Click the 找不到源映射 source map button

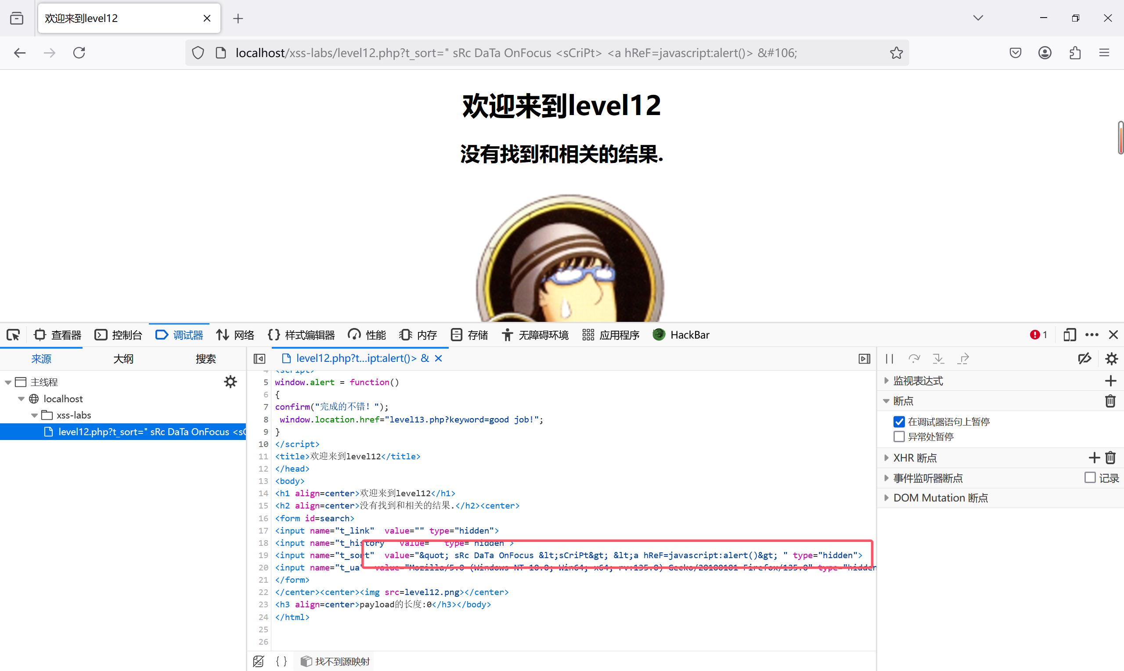click(335, 661)
